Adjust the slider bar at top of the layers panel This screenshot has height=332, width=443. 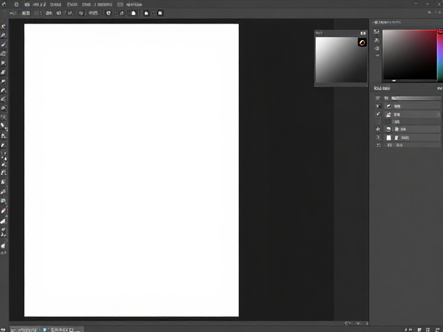416,98
